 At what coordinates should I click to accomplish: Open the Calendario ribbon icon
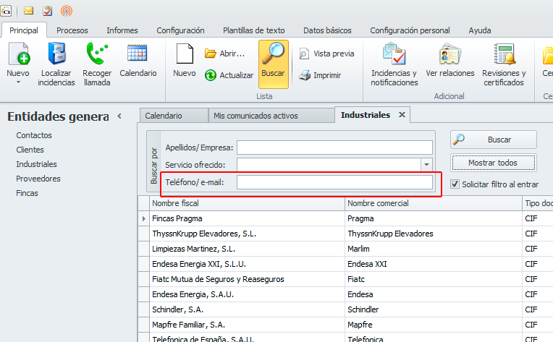(x=138, y=60)
